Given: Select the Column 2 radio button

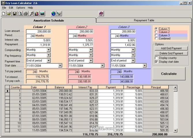Looking at the screenshot, I should click(156, 32).
